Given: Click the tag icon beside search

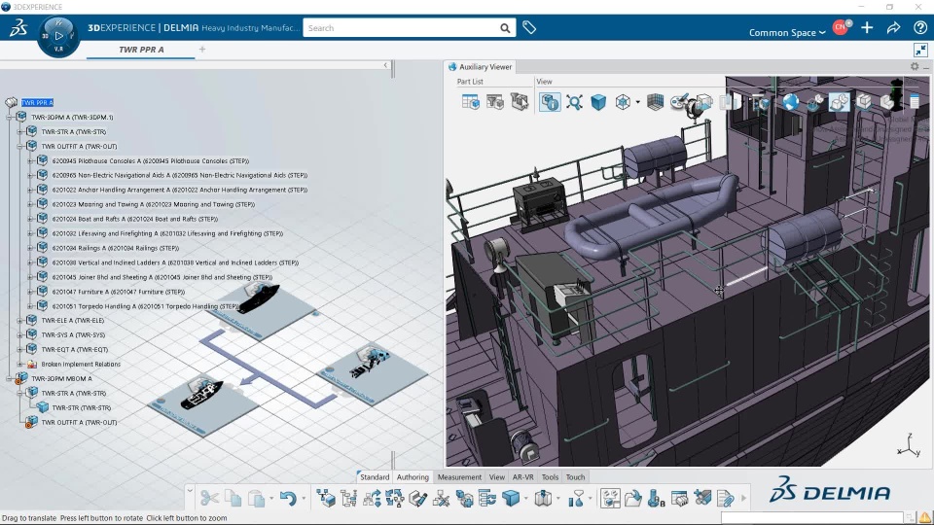Looking at the screenshot, I should tap(529, 27).
